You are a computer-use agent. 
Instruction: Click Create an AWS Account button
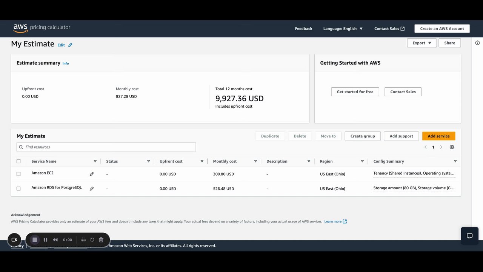click(x=442, y=29)
